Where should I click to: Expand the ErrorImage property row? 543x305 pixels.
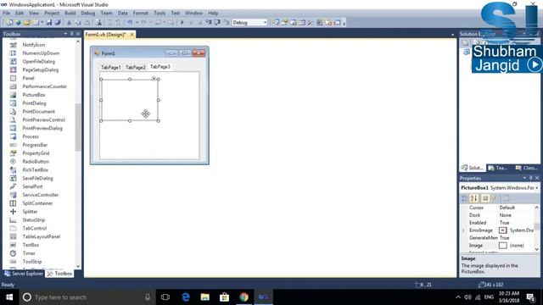(x=464, y=230)
